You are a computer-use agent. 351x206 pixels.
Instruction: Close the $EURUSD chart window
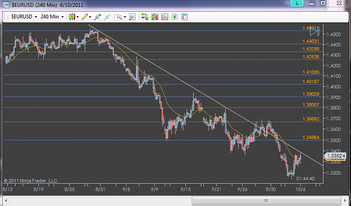point(339,3)
